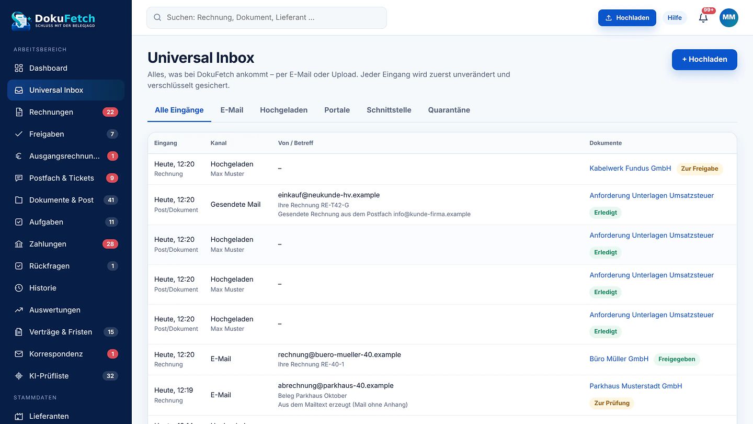The image size is (753, 424).
Task: Click the top bar Hochladen button
Action: tap(627, 17)
